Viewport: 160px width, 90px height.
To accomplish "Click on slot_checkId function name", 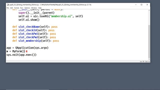I will (x=27, y=30).
